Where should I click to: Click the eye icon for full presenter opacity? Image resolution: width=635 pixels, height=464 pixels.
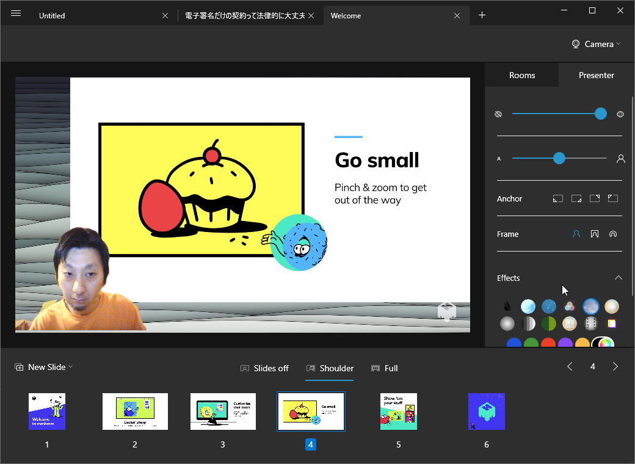click(x=620, y=114)
